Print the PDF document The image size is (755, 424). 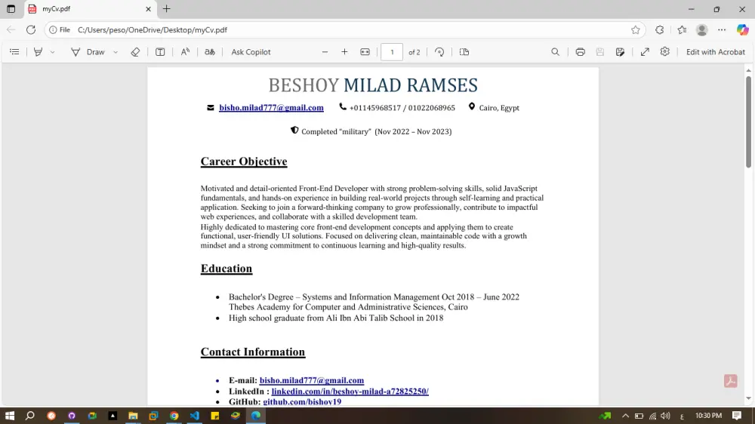[580, 52]
